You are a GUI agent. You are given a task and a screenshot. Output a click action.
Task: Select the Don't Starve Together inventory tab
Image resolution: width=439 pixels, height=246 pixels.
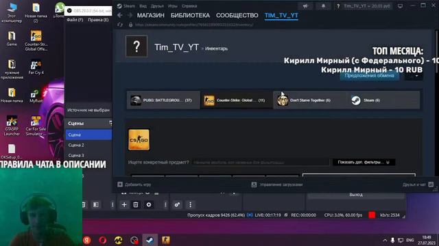pos(309,100)
